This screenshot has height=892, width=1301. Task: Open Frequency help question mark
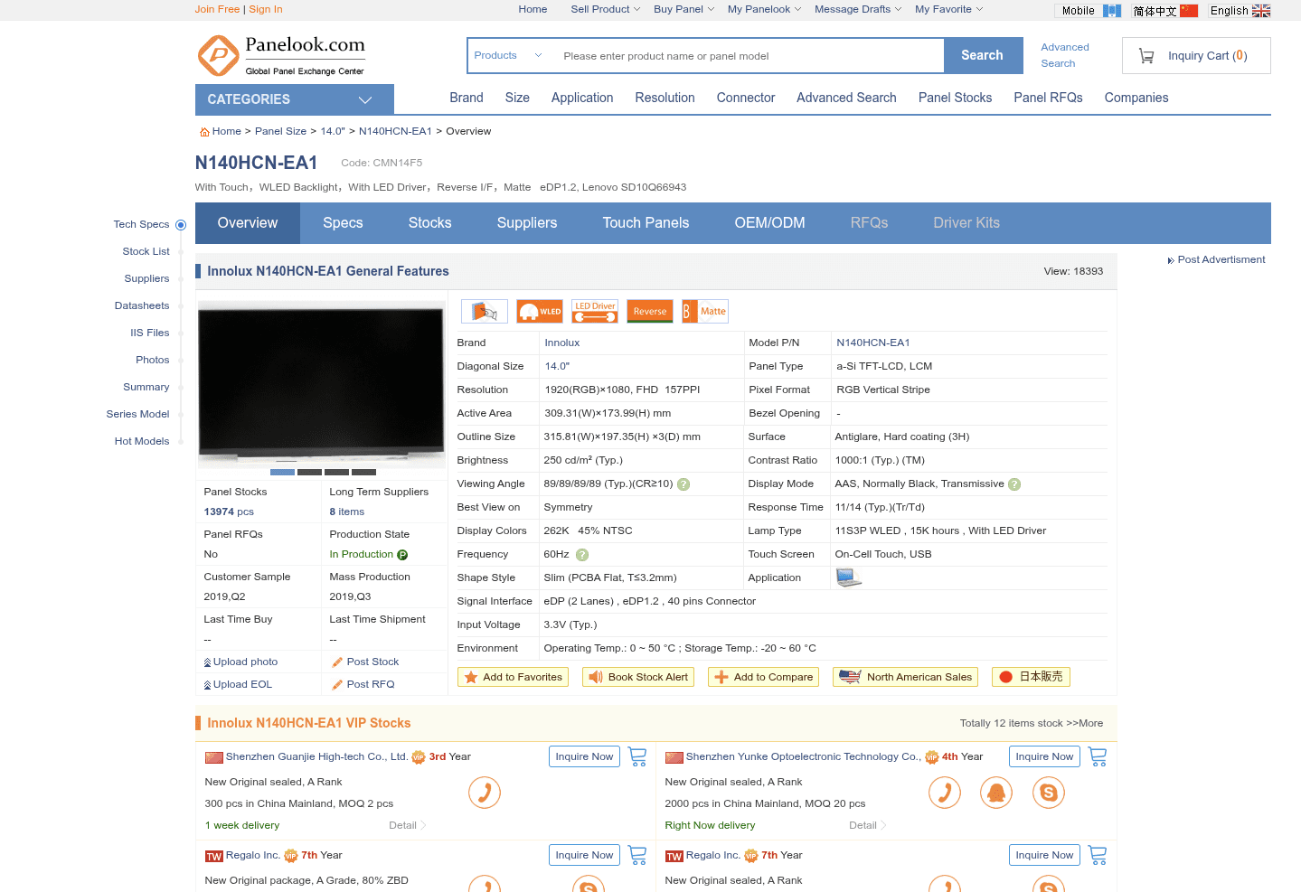582,555
